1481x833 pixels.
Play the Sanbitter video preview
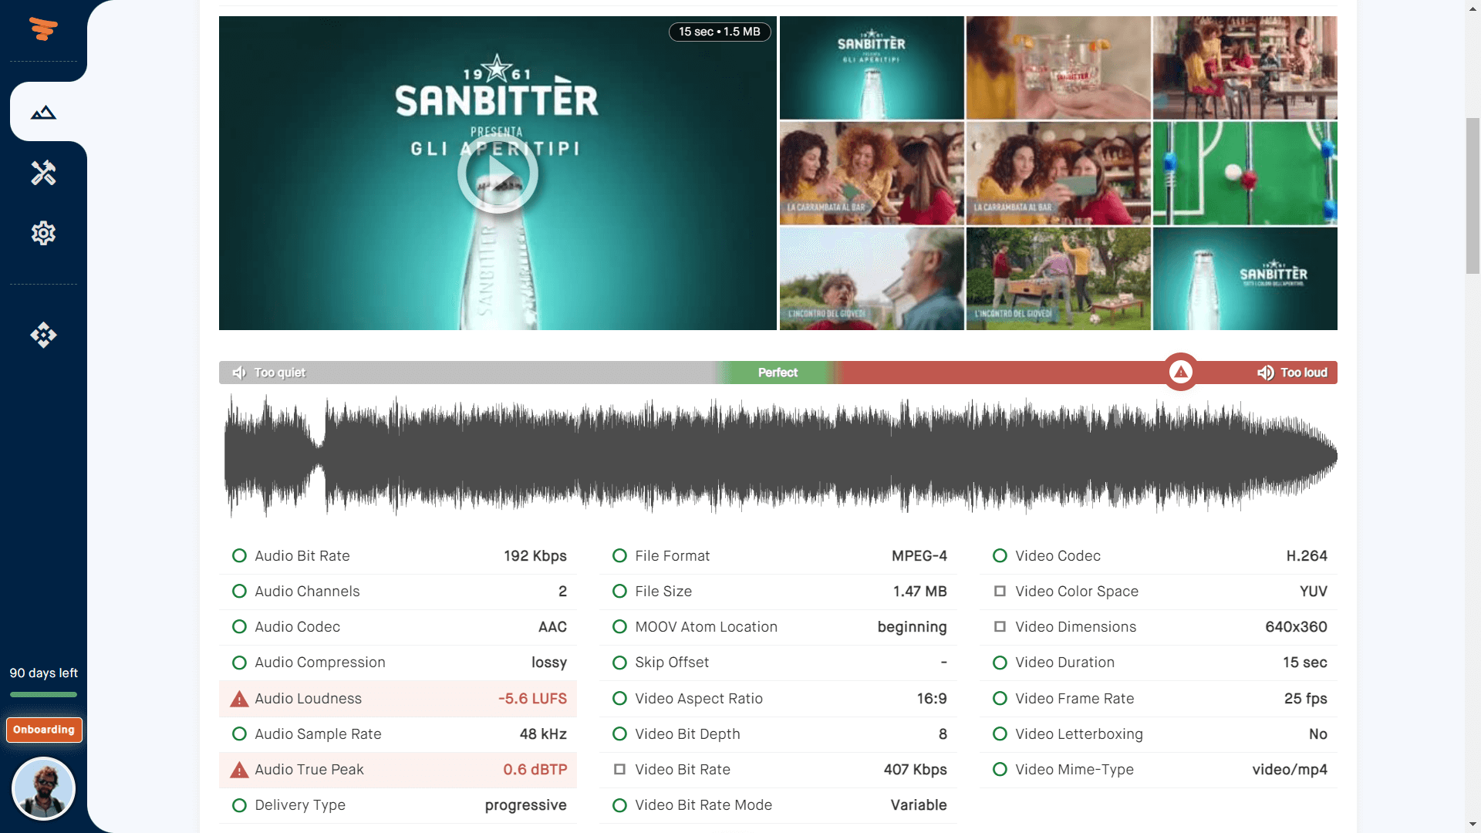(x=498, y=174)
